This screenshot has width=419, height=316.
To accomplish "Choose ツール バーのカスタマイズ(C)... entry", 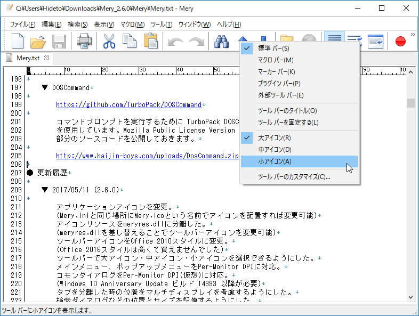I will [x=300, y=177].
